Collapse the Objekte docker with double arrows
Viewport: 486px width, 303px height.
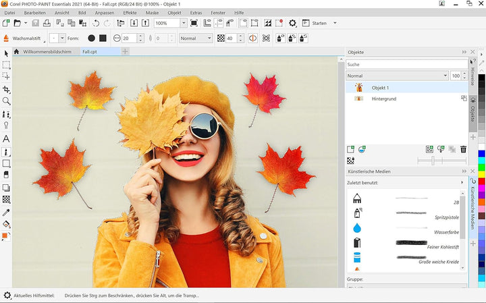[464, 52]
